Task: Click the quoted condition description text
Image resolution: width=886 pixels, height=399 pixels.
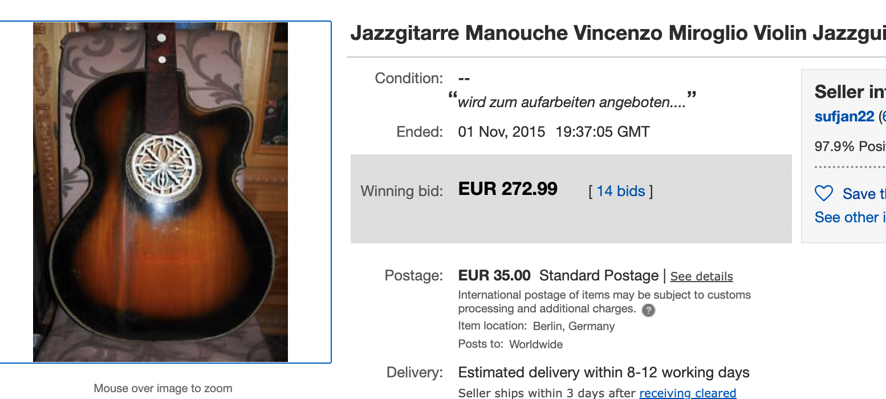Action: (572, 103)
